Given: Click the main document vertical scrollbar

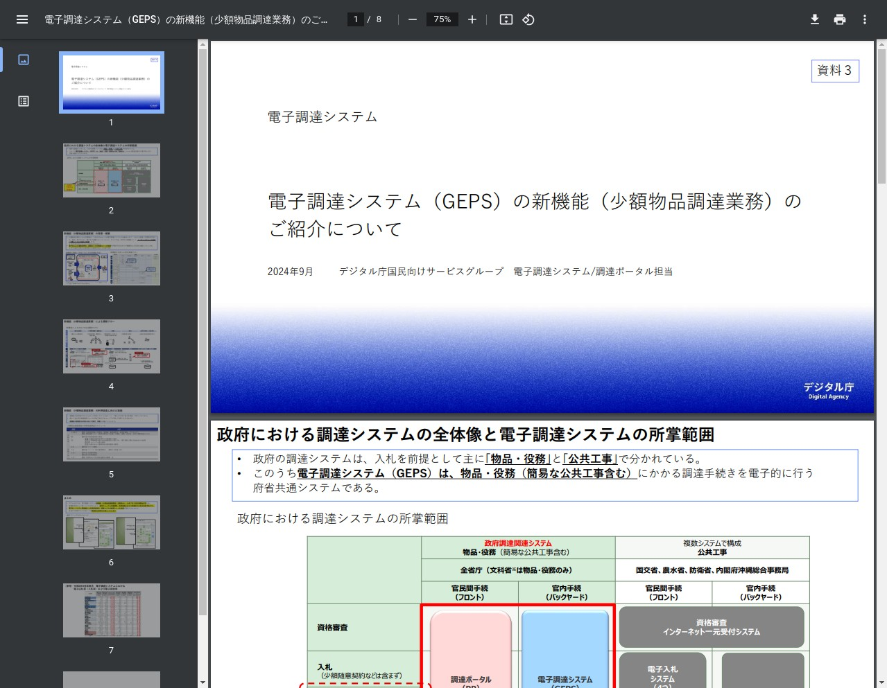Looking at the screenshot, I should (x=881, y=116).
